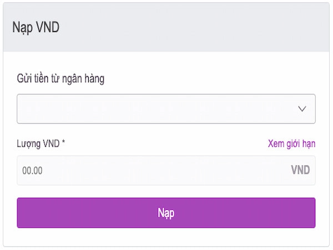Select the Nạp VND header title
The image size is (333, 250).
pyautogui.click(x=36, y=28)
